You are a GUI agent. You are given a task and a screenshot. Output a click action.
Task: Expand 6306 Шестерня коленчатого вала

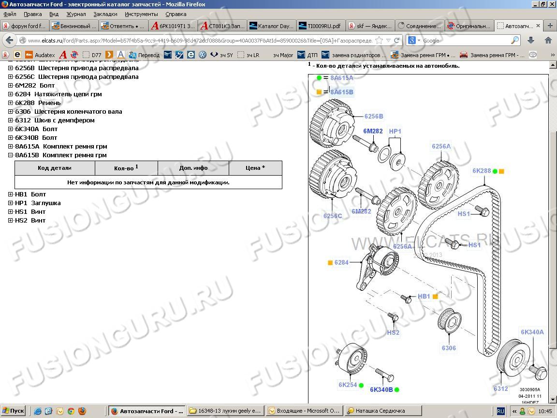[10, 112]
